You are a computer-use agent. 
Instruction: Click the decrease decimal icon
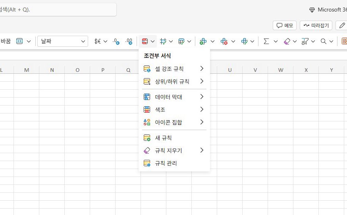point(116,41)
